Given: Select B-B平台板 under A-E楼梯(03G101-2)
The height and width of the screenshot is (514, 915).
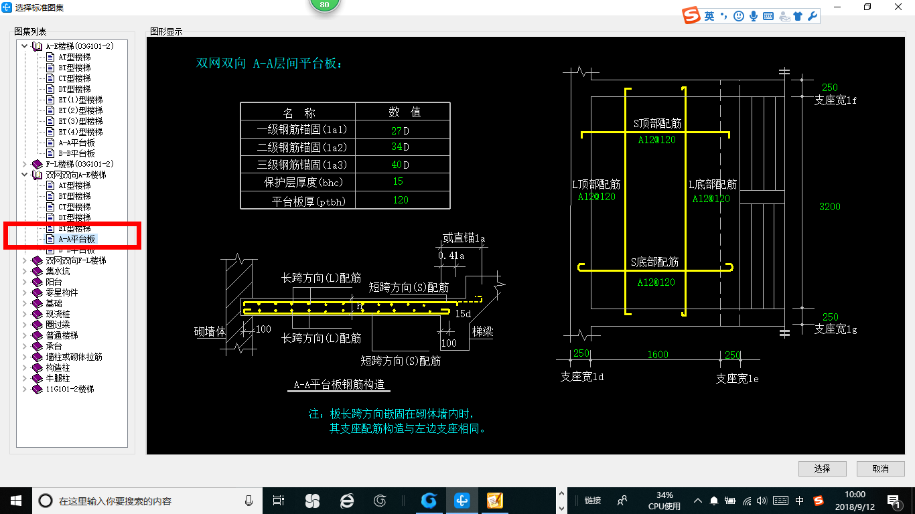Looking at the screenshot, I should coord(76,153).
